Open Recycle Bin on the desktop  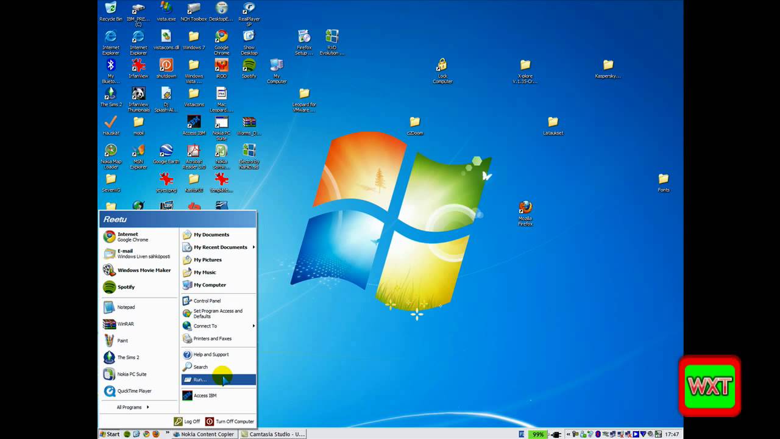coord(110,12)
